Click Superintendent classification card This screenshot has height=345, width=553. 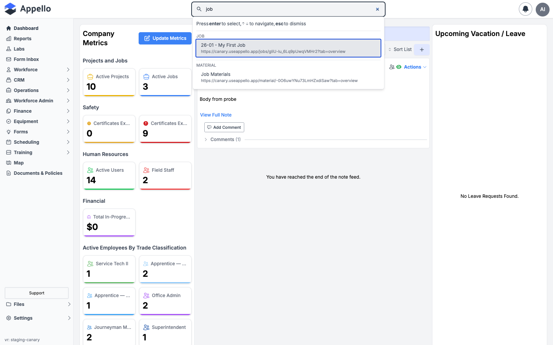coord(165,332)
